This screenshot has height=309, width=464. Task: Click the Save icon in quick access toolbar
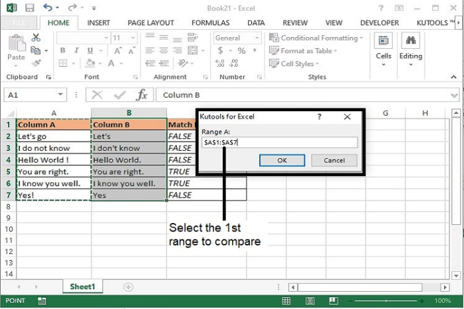(30, 8)
